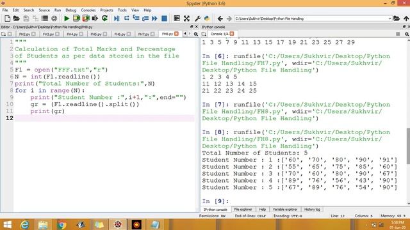Open Preferences via the wrench icon
Screen dimensions: 410x230
click(198, 19)
